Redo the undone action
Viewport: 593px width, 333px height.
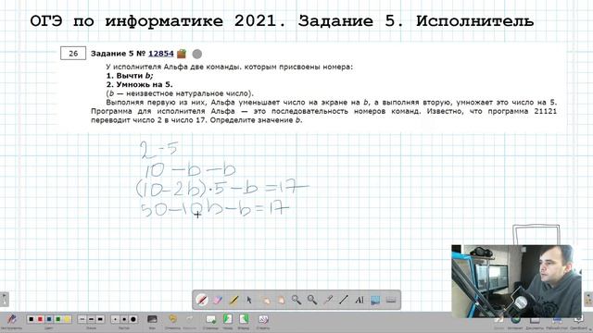point(190,319)
